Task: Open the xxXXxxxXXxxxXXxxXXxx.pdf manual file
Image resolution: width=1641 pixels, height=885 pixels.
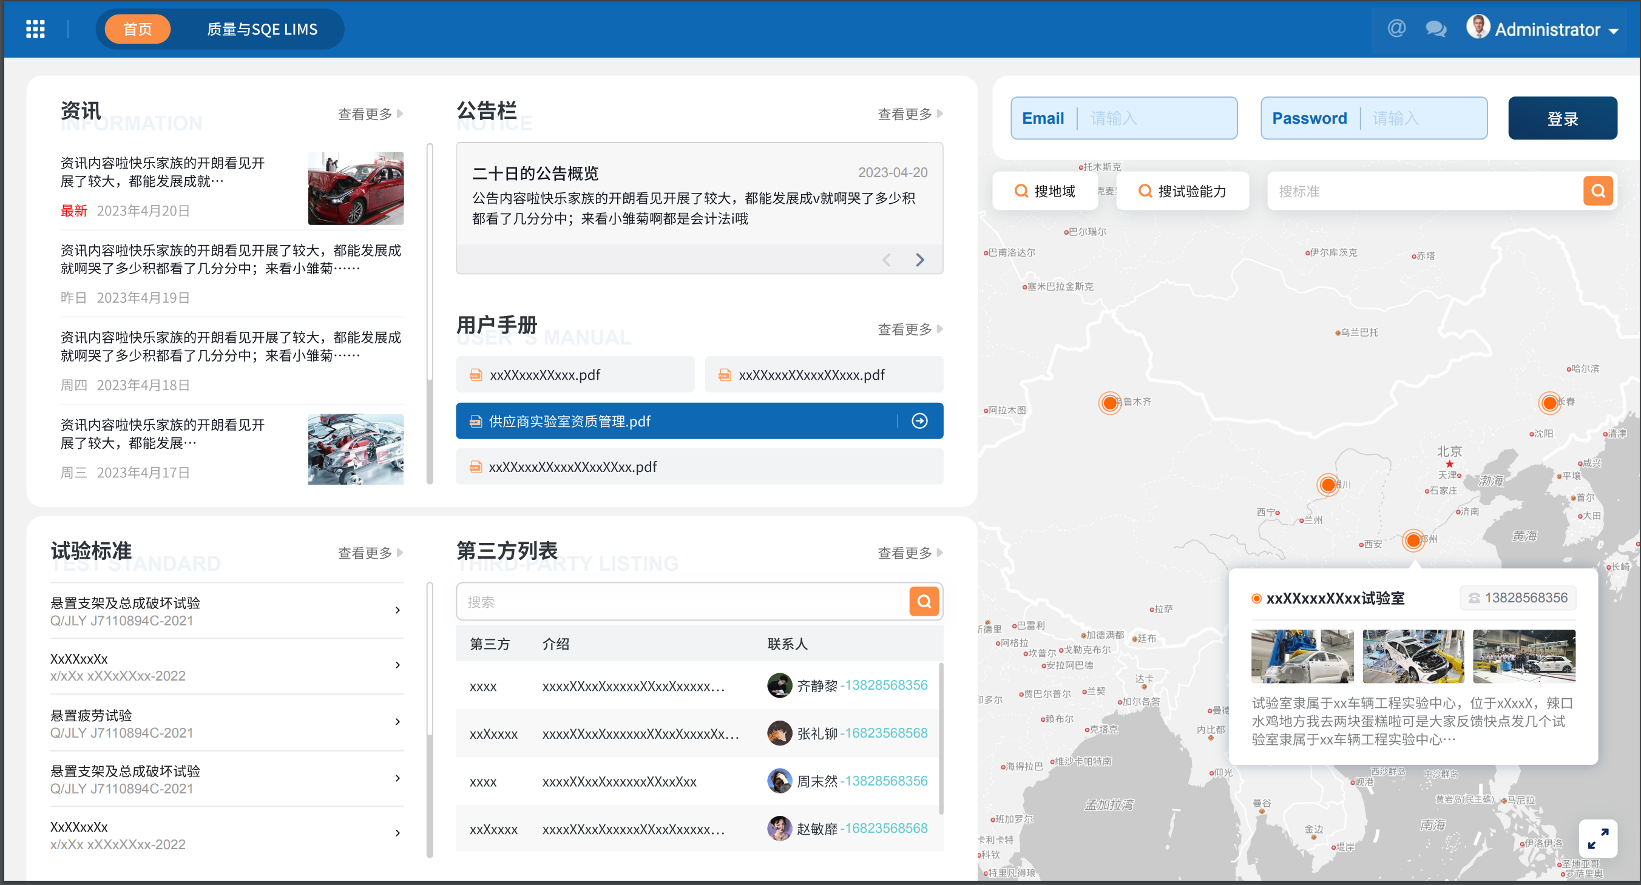Action: tap(700, 466)
